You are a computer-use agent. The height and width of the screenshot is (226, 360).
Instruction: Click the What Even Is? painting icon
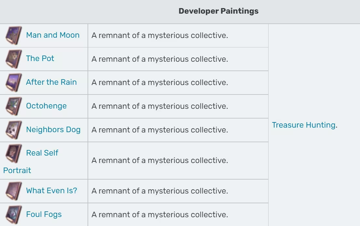[x=14, y=191]
